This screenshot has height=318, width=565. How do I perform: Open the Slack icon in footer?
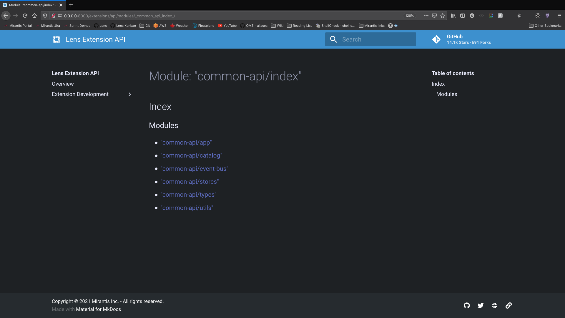495,305
